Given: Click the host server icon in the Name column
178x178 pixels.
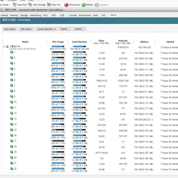Looking at the screenshot, I should tap(7, 47).
